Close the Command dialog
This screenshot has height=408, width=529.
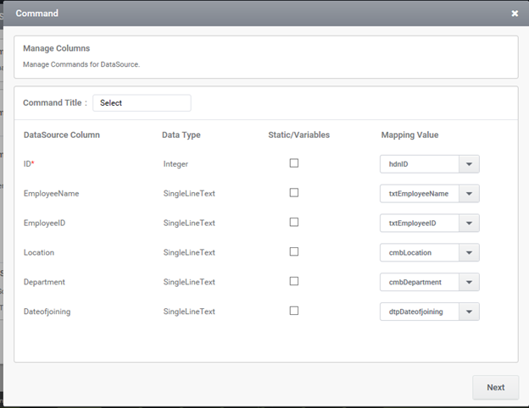coord(515,14)
